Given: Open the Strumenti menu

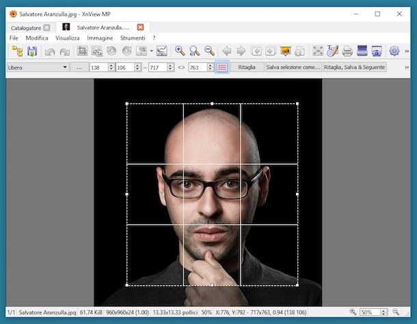Looking at the screenshot, I should 133,38.
